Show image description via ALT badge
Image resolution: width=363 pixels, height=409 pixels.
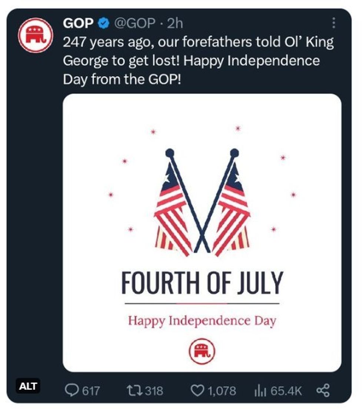coord(28,386)
